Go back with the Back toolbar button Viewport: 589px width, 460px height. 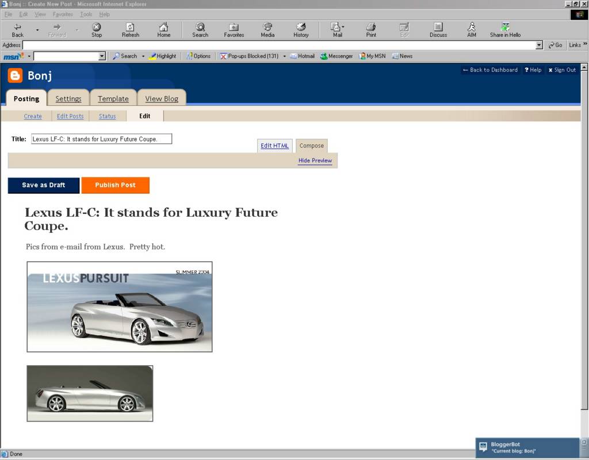(x=17, y=30)
